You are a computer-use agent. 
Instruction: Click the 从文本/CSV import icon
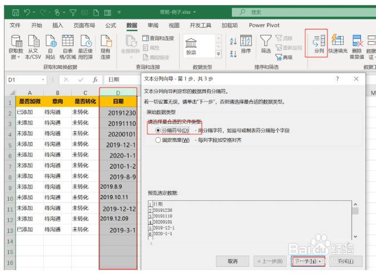[x=33, y=40]
